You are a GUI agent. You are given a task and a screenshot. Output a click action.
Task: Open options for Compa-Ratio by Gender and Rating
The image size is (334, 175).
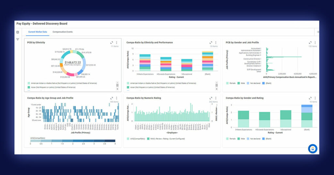click(315, 98)
